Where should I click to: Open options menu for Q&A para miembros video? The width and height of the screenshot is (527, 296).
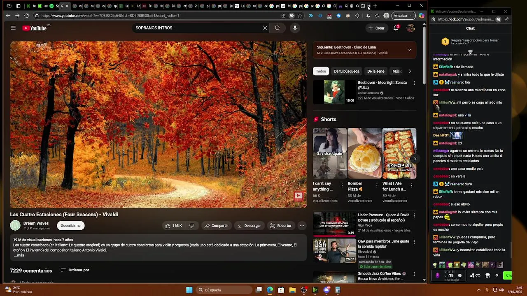point(414,242)
